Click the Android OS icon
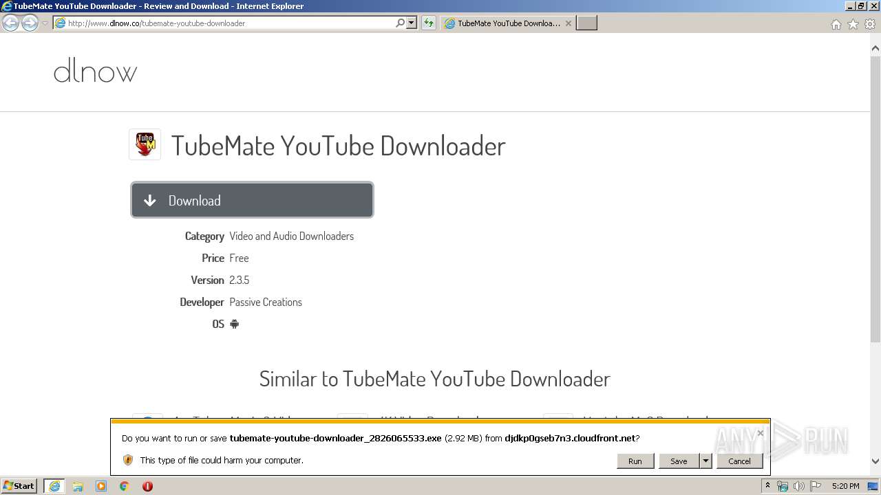The image size is (881, 495). click(x=234, y=324)
